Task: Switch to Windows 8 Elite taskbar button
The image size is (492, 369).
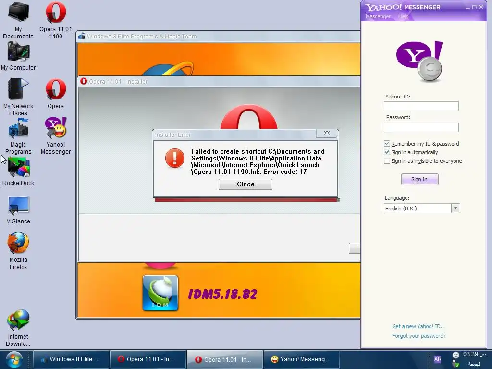Action: 71,359
